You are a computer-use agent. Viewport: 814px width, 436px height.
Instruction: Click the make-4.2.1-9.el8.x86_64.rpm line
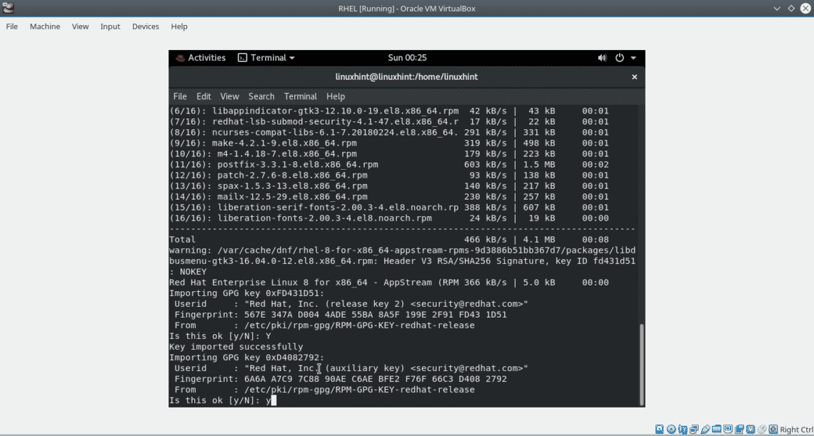389,143
